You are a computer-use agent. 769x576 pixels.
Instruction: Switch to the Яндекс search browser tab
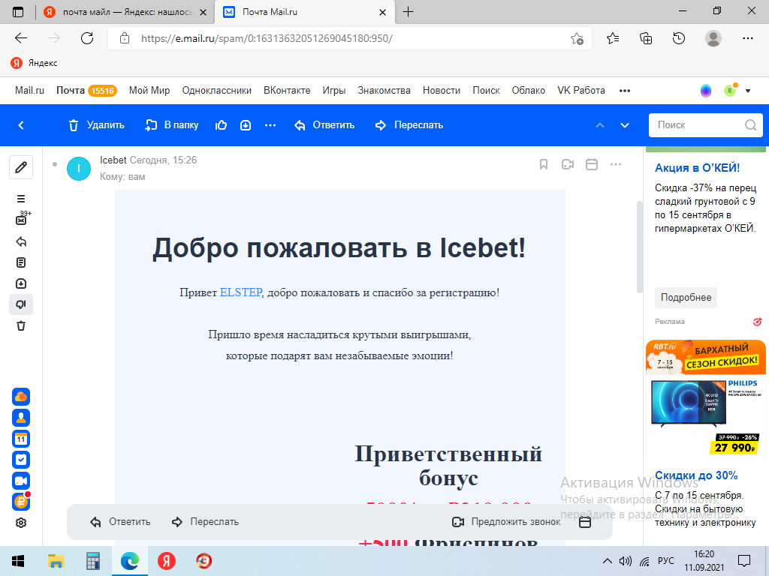pyautogui.click(x=120, y=12)
